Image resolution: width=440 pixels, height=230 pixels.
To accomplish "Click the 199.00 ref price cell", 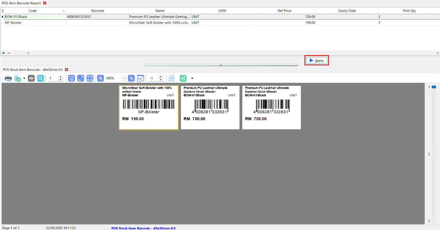I will [284, 23].
